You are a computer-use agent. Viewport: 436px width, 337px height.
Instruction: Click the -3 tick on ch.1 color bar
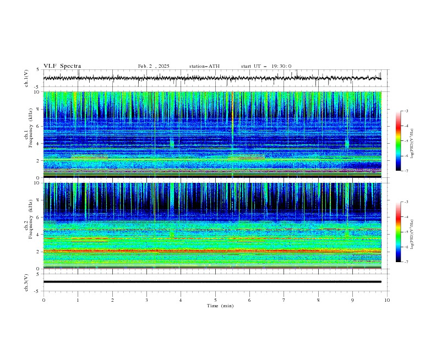[406, 111]
